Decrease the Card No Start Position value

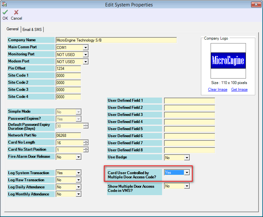(86, 151)
